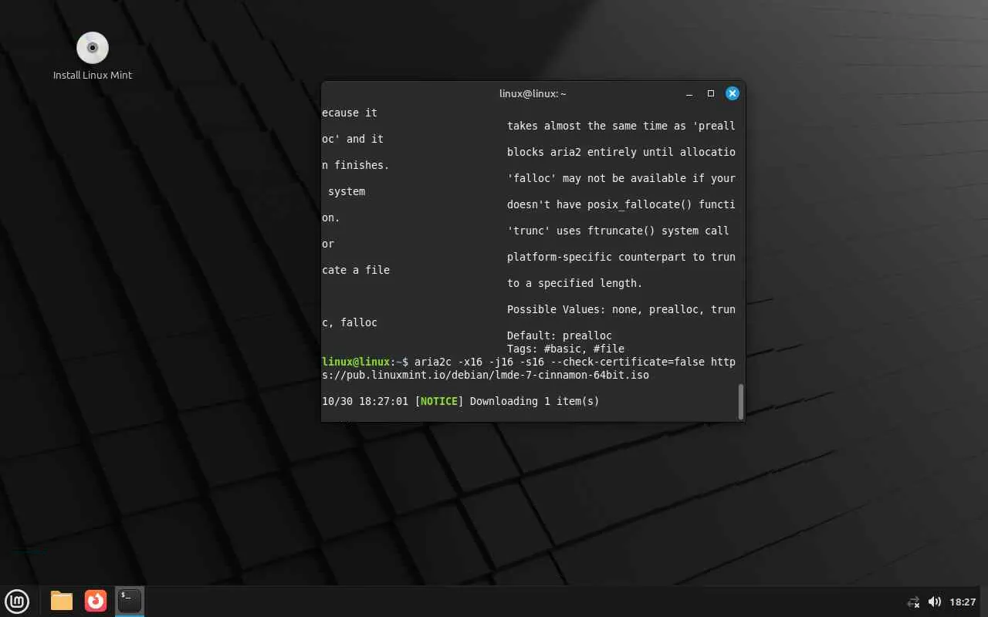Click 'Possible Values: none, prealloc, trun' line
The width and height of the screenshot is (988, 617).
(x=621, y=309)
